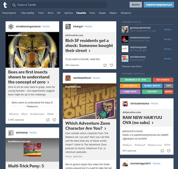
Task: Like the SF residents street post
Action: 111,65
